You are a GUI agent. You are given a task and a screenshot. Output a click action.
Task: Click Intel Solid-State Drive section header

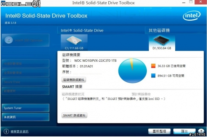(82, 30)
